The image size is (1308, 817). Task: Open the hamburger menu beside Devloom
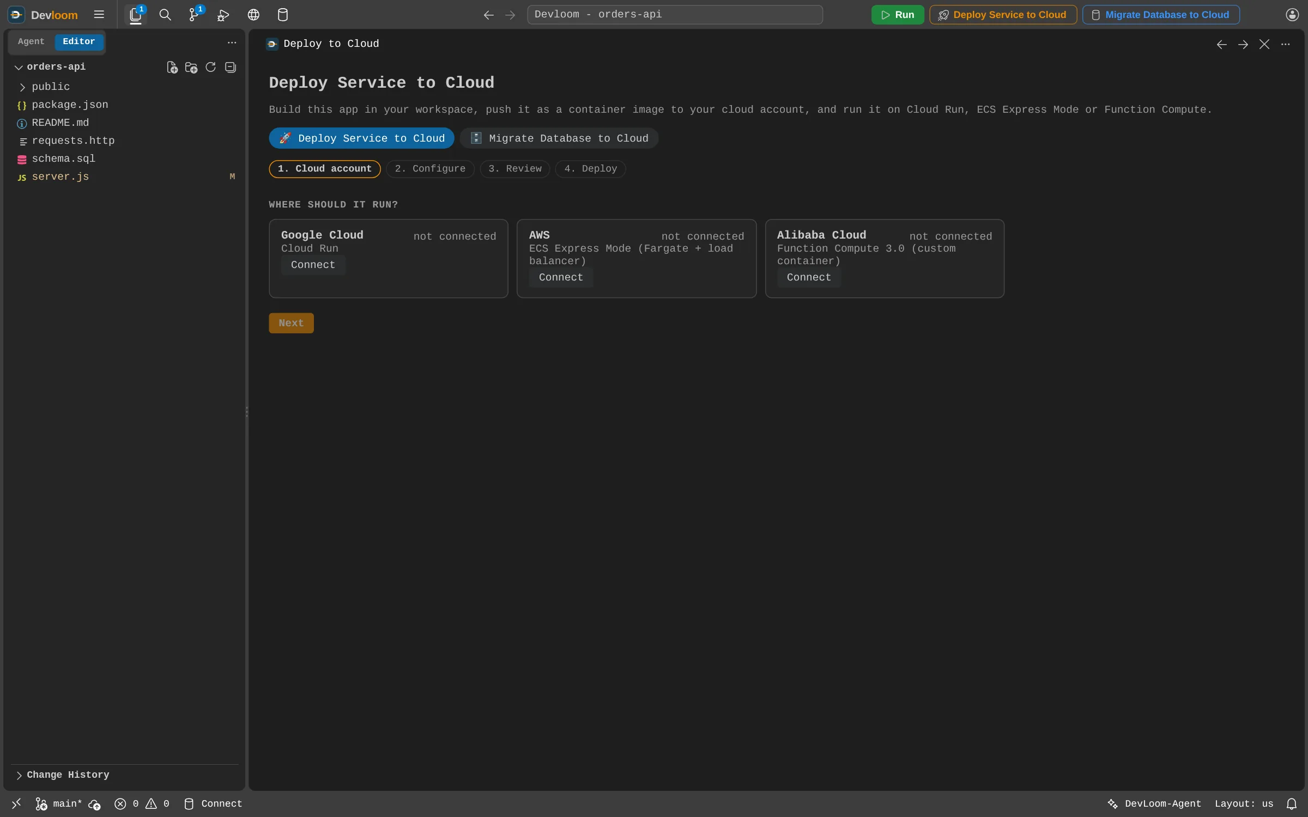(99, 15)
